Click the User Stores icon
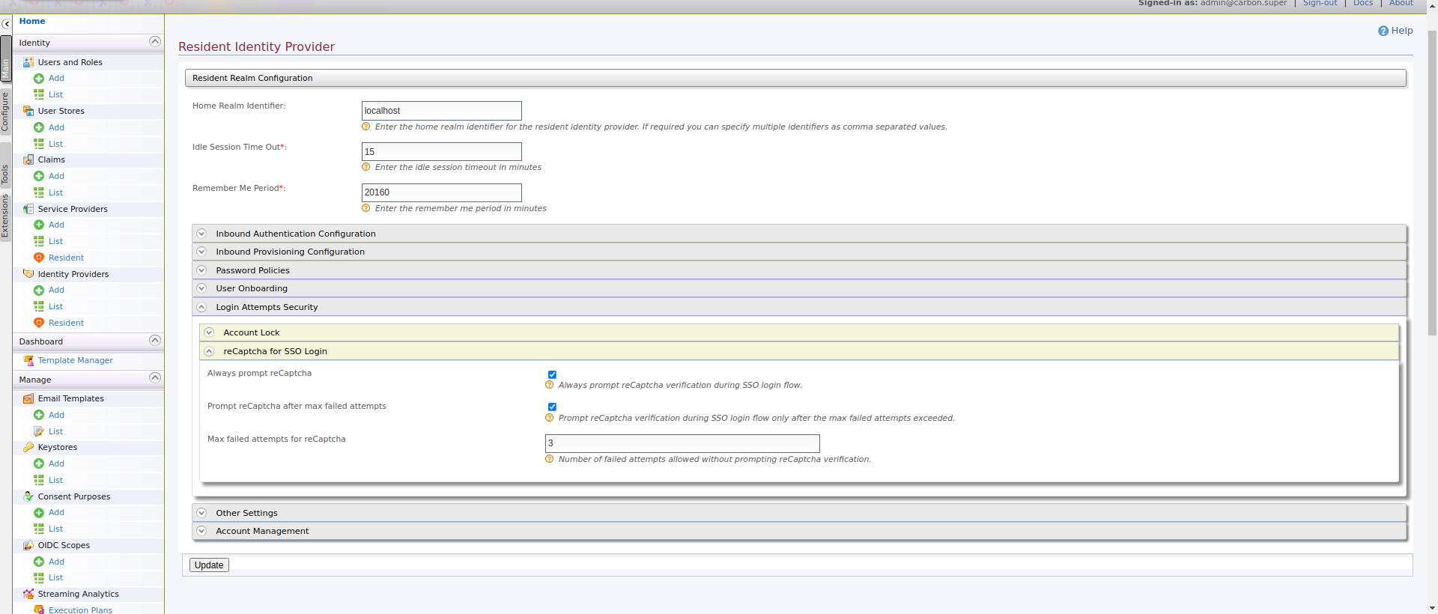 click(28, 111)
